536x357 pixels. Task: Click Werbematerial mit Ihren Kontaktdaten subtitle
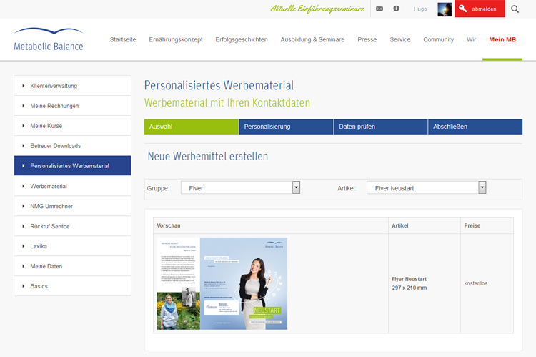(227, 103)
